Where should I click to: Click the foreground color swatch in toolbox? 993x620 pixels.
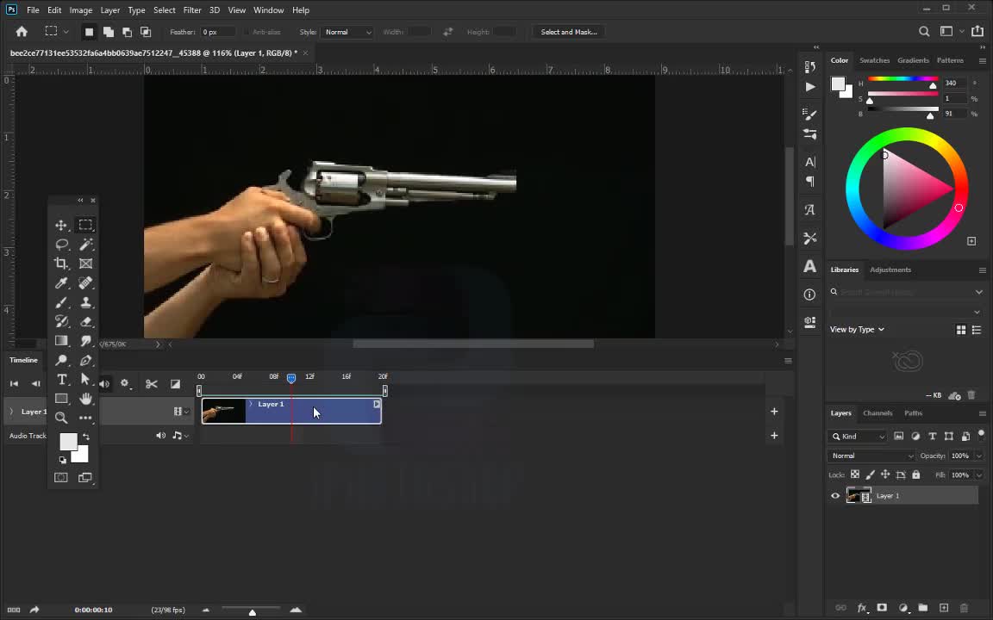[67, 442]
